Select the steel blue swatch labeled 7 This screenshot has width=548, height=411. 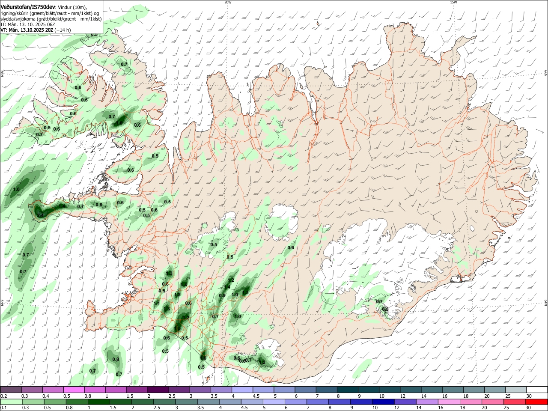pos(326,390)
